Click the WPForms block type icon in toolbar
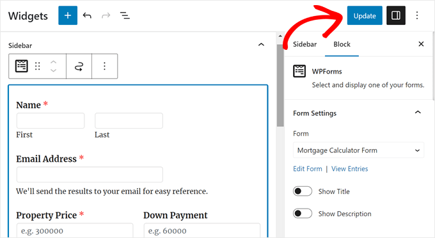 (x=21, y=66)
